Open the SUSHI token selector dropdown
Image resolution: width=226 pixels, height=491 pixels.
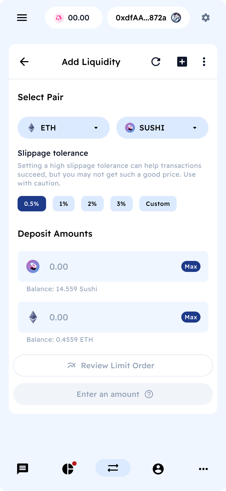(x=162, y=128)
